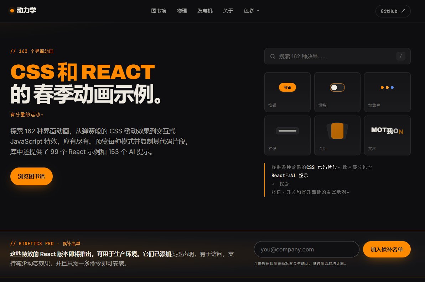The width and height of the screenshot is (425, 282).
Task: Open the 按钮 effect card
Action: click(x=287, y=92)
